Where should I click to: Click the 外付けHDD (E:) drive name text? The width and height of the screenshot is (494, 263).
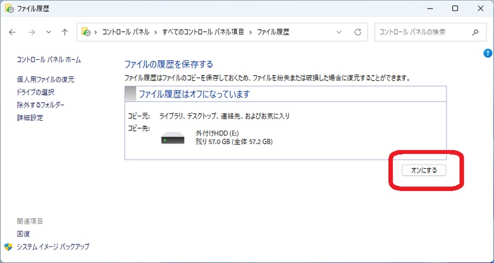[x=217, y=132]
